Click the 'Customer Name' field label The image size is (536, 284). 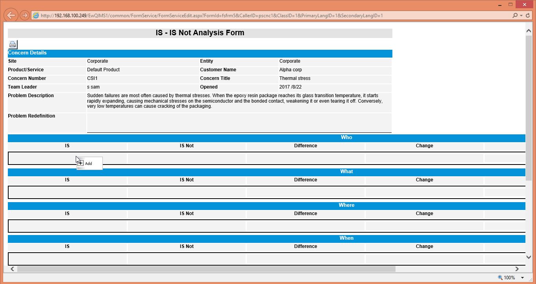[x=218, y=70]
